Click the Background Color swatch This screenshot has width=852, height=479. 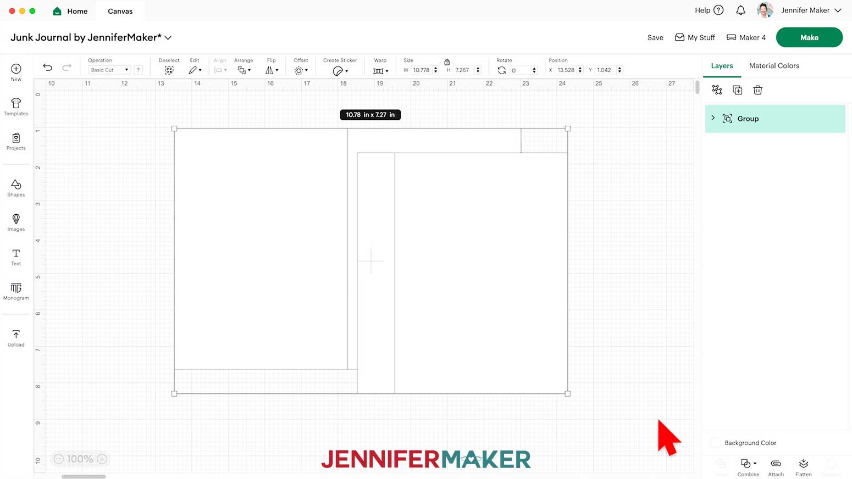[715, 443]
